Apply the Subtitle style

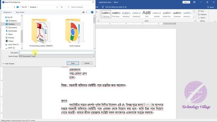[157, 14]
